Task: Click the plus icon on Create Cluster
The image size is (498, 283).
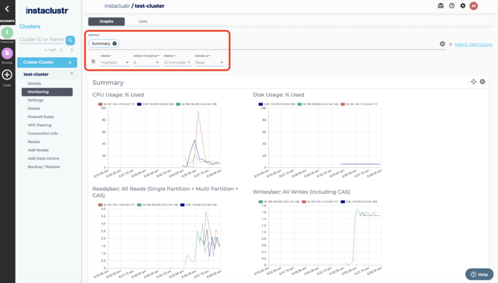Action: tap(70, 62)
